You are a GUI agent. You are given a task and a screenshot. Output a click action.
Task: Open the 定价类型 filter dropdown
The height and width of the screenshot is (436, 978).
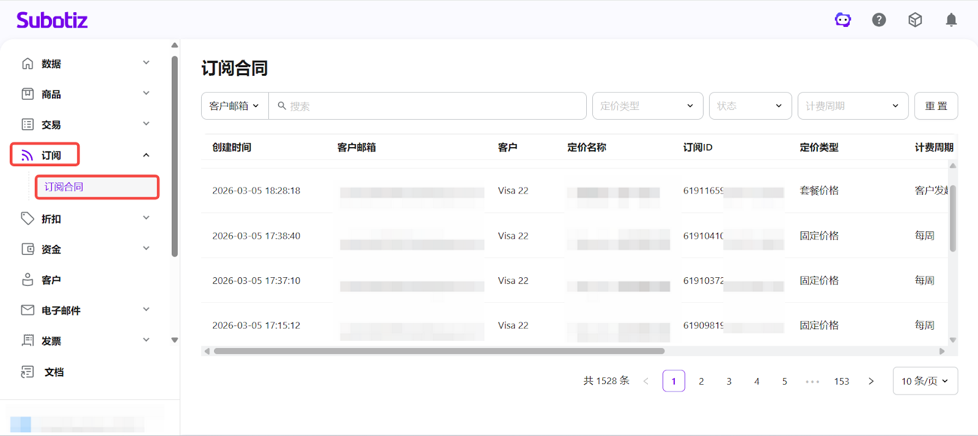[647, 106]
